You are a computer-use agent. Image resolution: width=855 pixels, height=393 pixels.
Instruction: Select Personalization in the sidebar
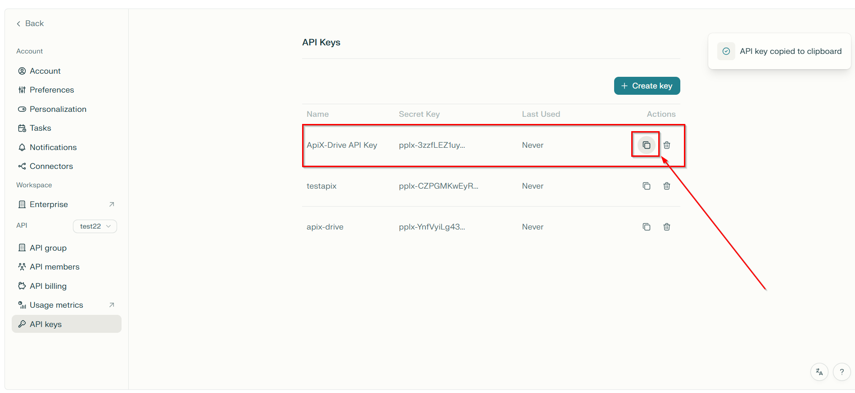[x=58, y=109]
